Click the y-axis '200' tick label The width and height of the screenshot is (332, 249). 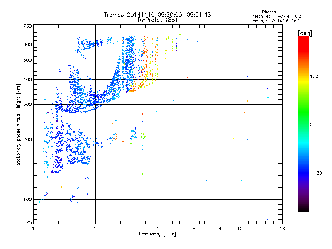[x=27, y=139]
